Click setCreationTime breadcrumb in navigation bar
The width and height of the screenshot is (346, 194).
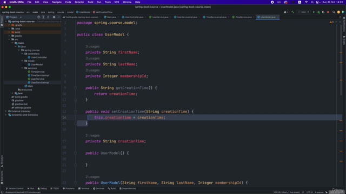pyautogui.click(x=103, y=12)
